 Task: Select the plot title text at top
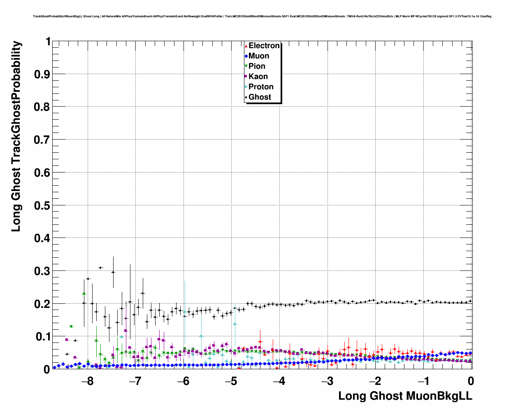click(262, 16)
